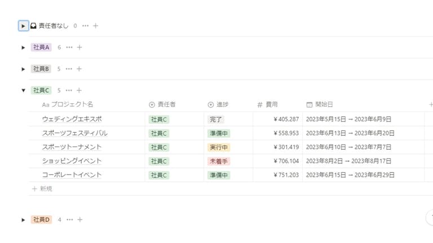The width and height of the screenshot is (433, 243).
Task: Open the スポーツトーナメント project
Action: 72,147
